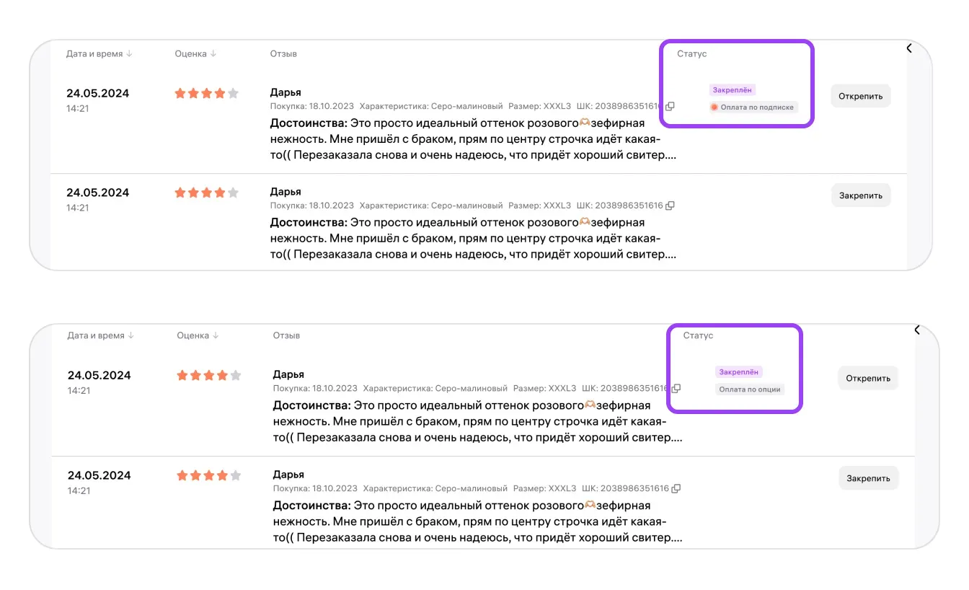Sort upper table by 'Дата и время'

click(99, 54)
